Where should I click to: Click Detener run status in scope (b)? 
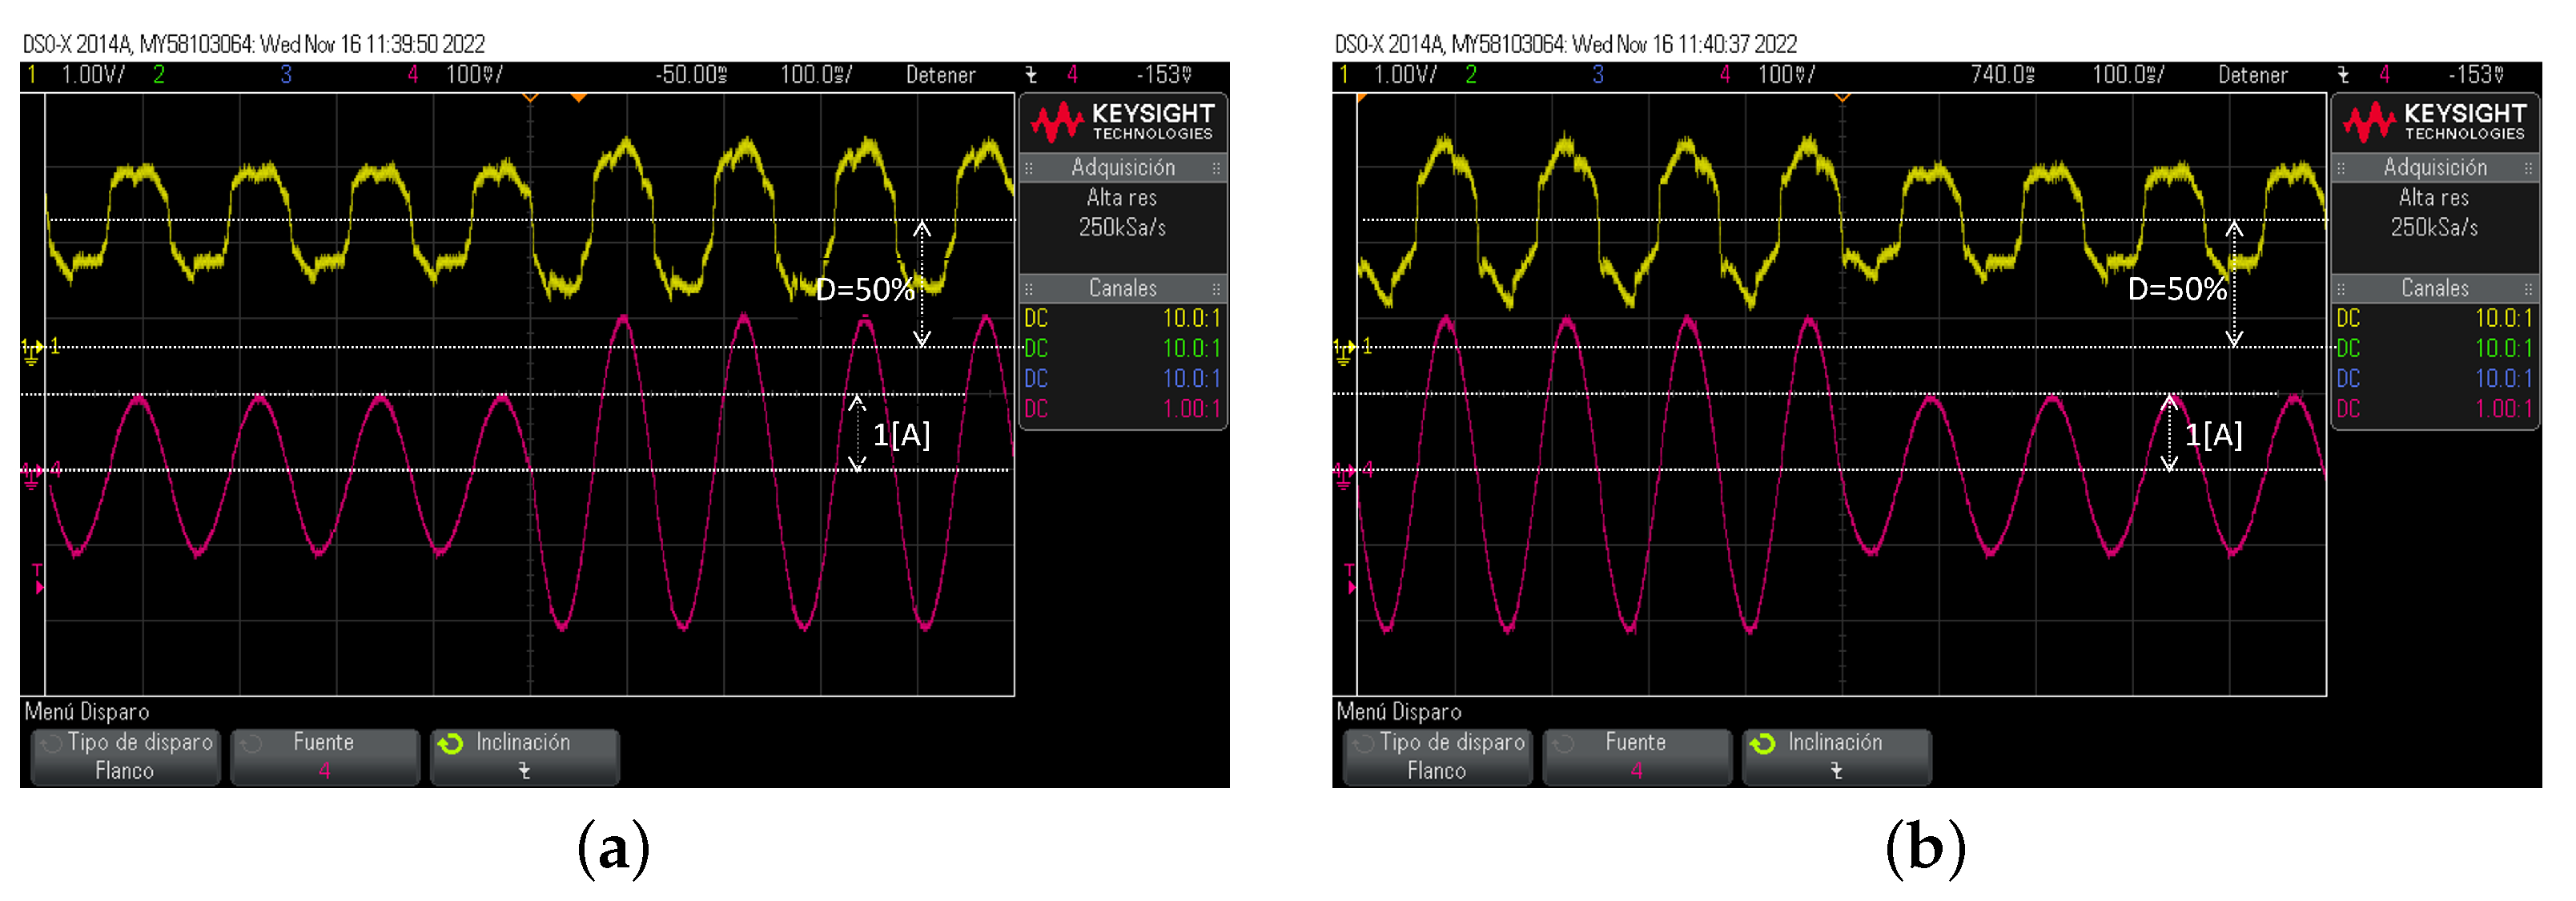tap(2253, 75)
